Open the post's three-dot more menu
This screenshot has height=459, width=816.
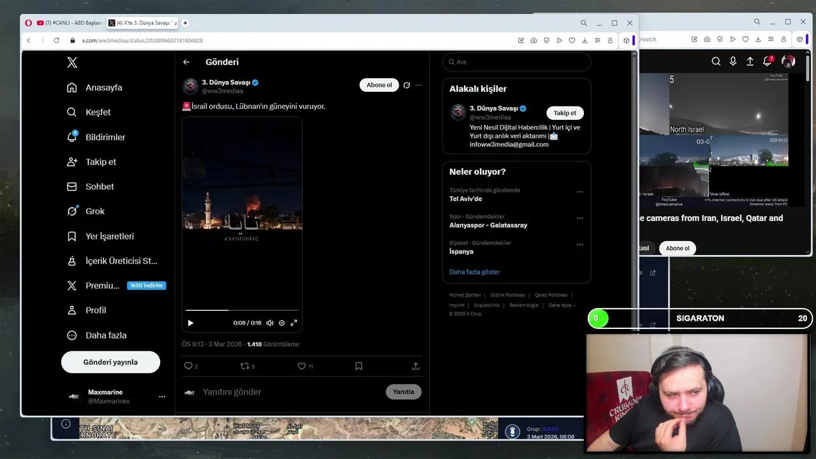pyautogui.click(x=418, y=85)
